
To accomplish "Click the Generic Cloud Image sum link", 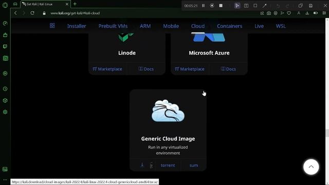I will tap(194, 165).
